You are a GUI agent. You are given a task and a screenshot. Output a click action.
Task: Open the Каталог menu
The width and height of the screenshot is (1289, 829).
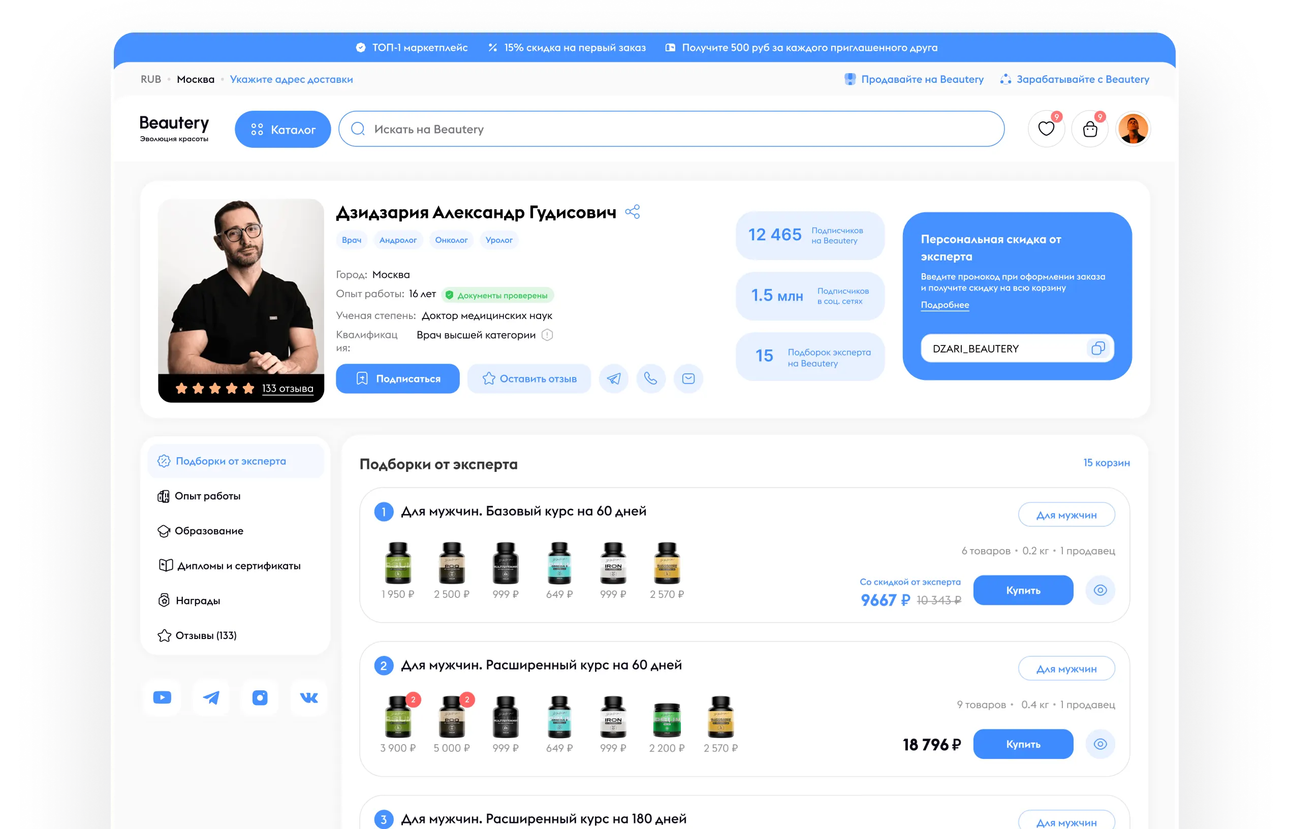(x=282, y=129)
